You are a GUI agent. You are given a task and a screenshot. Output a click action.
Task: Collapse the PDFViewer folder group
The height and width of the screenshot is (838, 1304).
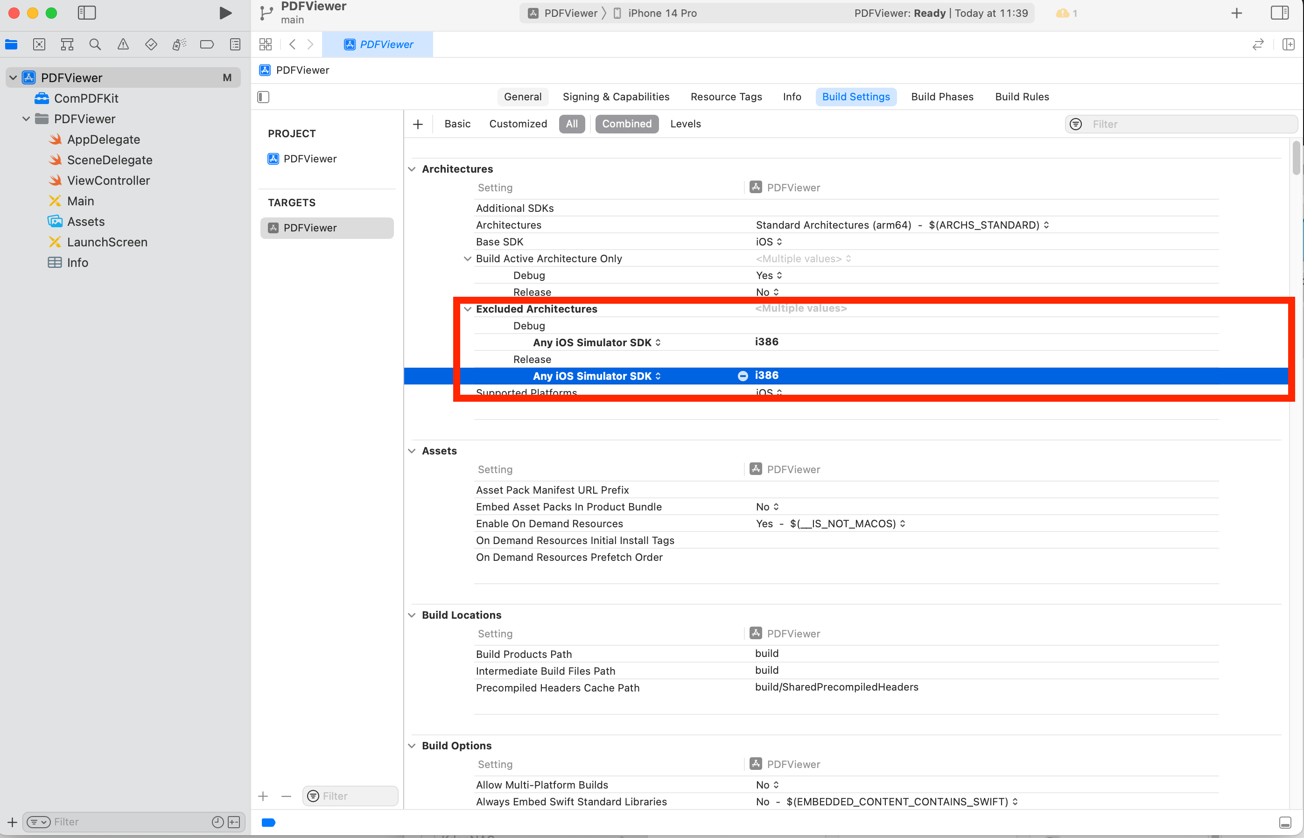point(26,119)
